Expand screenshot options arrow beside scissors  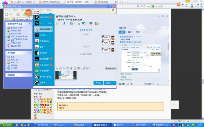(x=90, y=68)
